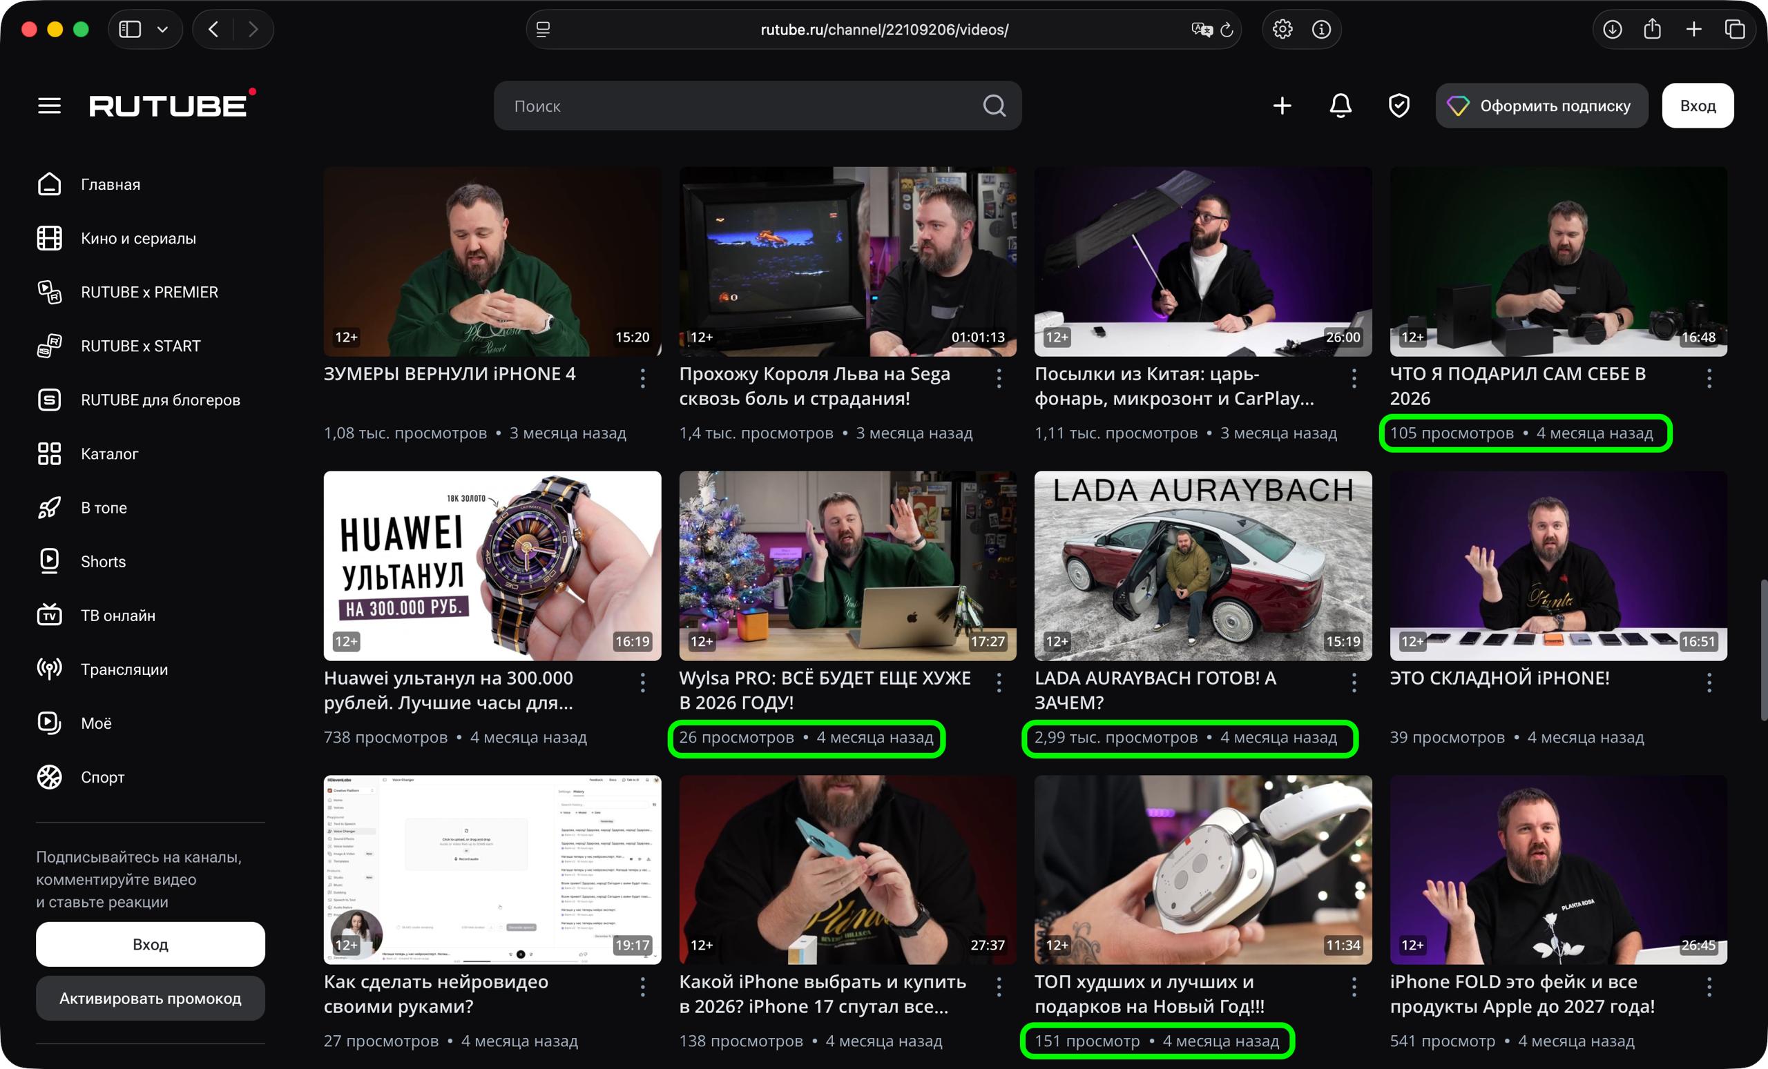
Task: Select Кино и сериалы menu item
Action: click(x=137, y=238)
